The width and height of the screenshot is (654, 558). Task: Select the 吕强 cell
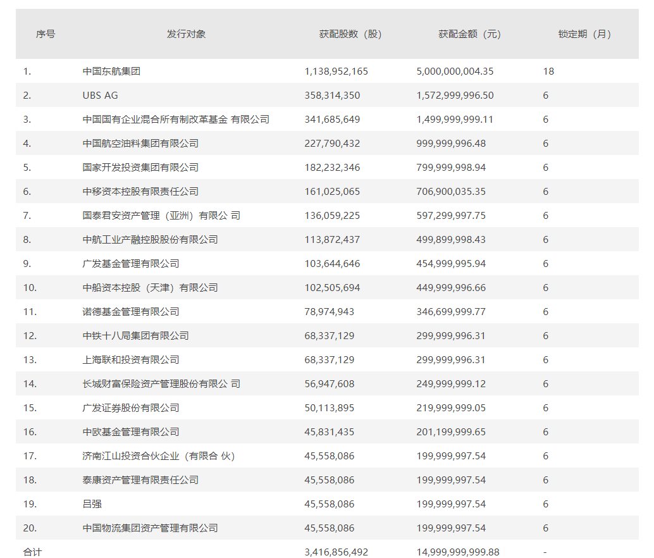(x=92, y=504)
